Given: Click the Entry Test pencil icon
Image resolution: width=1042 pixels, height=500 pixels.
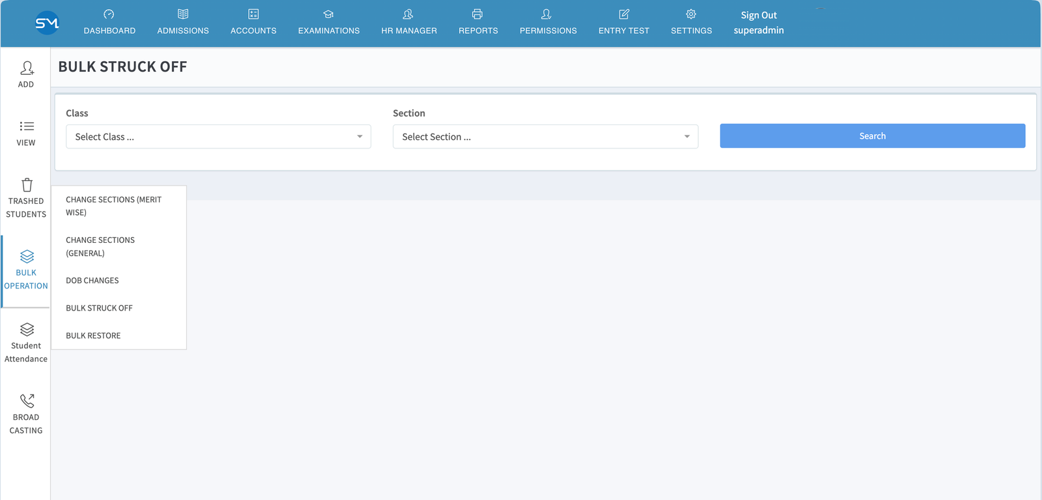Looking at the screenshot, I should coord(624,14).
